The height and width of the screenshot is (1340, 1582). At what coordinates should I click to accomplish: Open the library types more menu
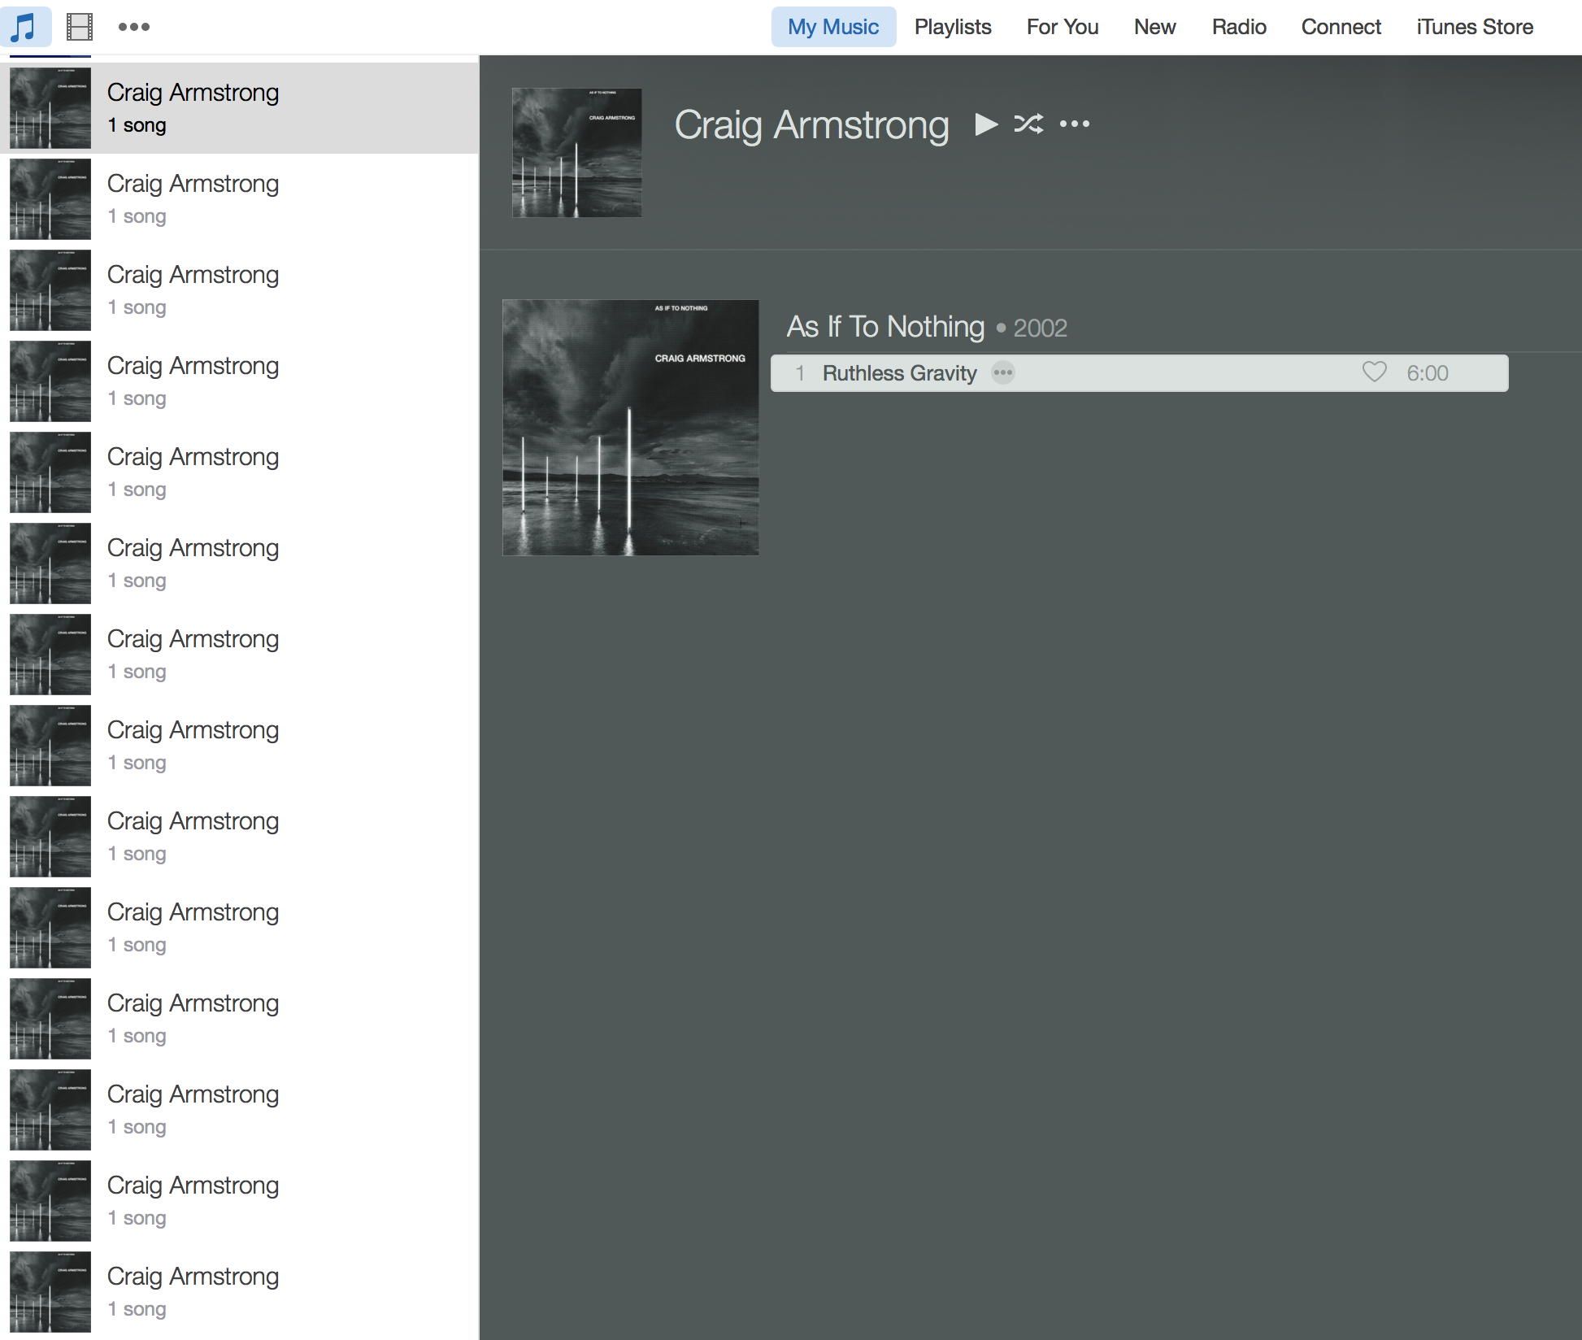133,27
